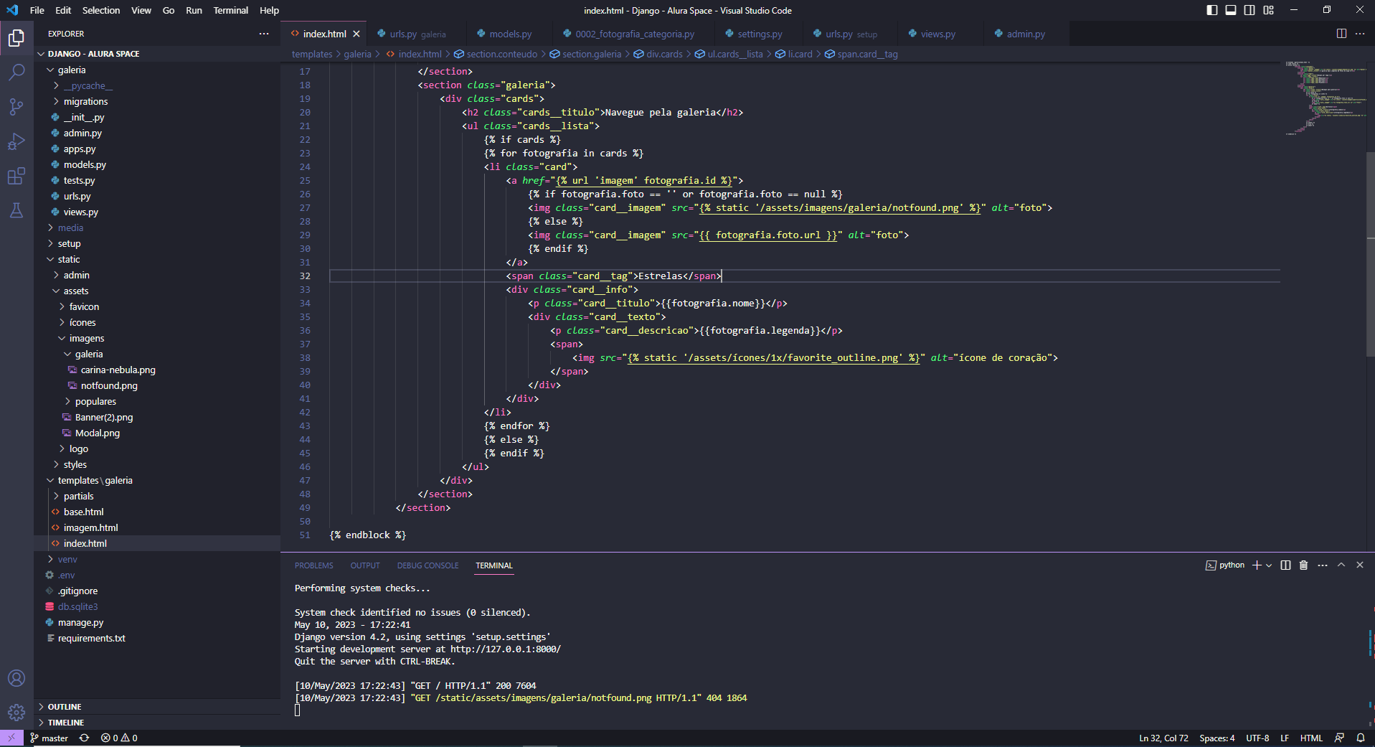Toggle bottom panel layout icon
The image size is (1375, 747).
point(1231,10)
